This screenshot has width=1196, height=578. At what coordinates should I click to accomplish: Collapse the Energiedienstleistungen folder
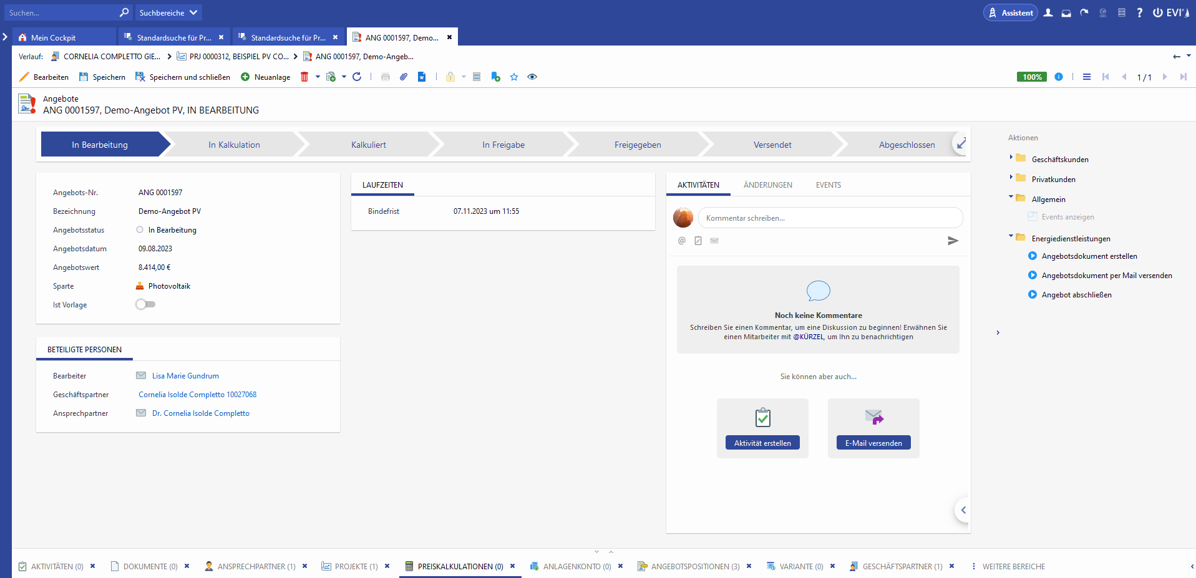(x=1011, y=236)
